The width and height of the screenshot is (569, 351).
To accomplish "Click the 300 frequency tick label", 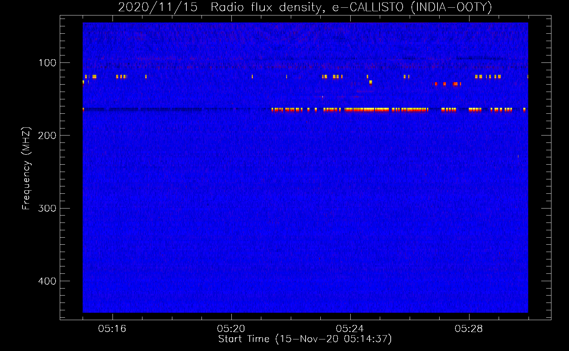I will (x=47, y=208).
